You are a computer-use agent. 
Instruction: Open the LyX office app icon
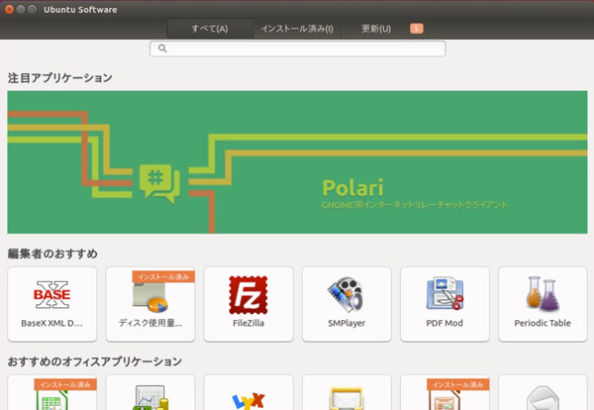248,401
